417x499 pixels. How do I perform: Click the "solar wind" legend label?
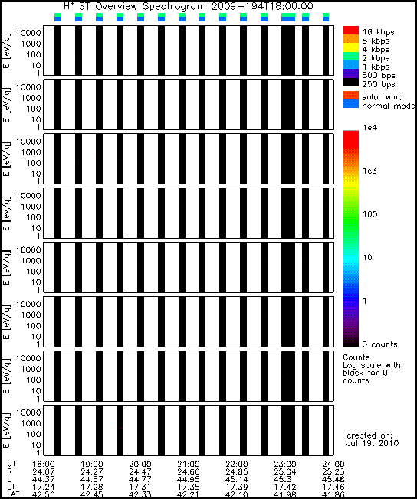(383, 97)
